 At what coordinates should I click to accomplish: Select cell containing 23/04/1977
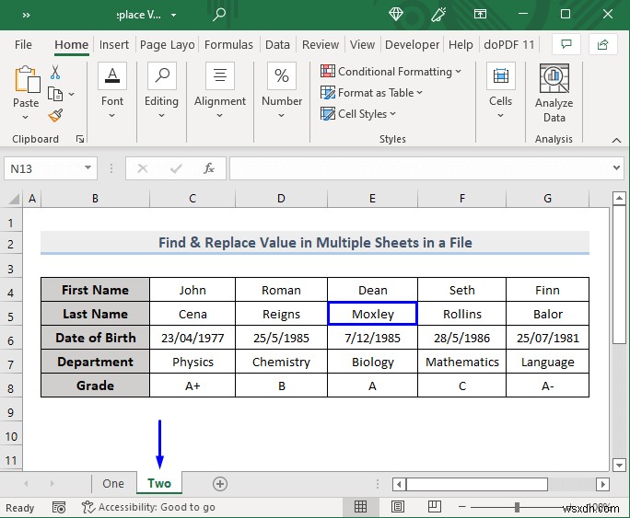[x=192, y=338]
